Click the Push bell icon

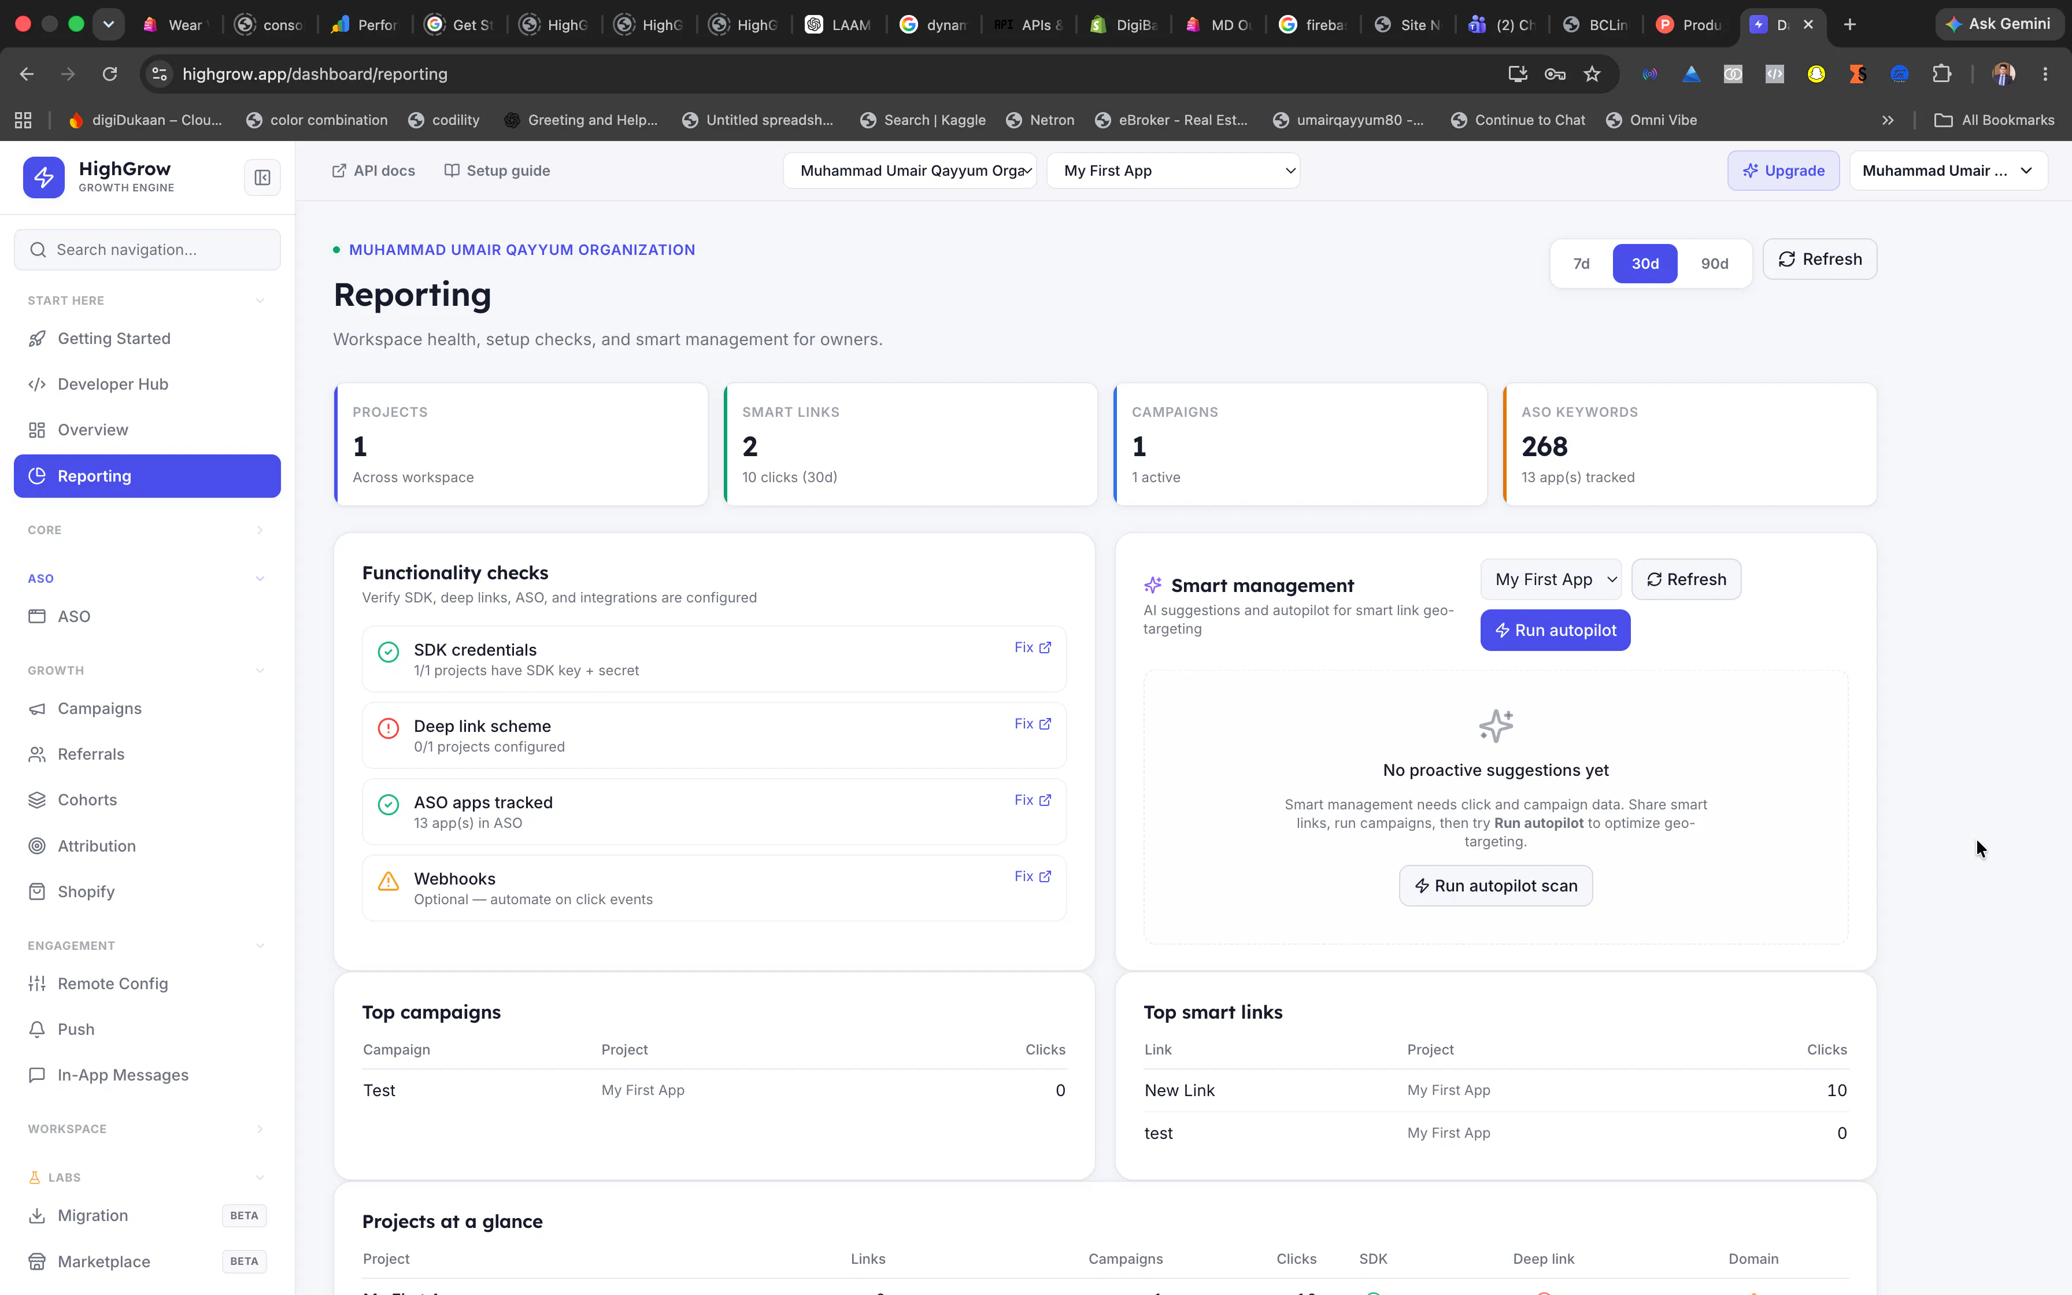tap(37, 1030)
